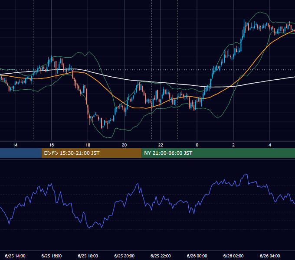The height and width of the screenshot is (260, 295).
Task: Click the 20 hour axis label
Action: (124, 145)
